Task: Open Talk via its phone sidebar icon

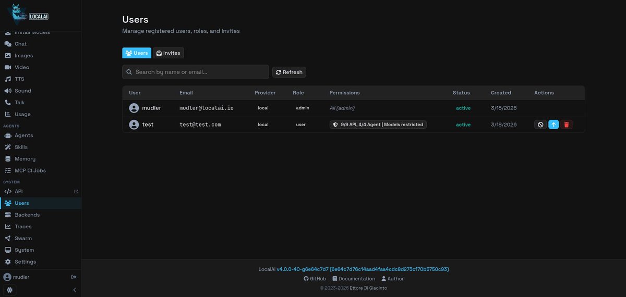Action: pos(8,103)
